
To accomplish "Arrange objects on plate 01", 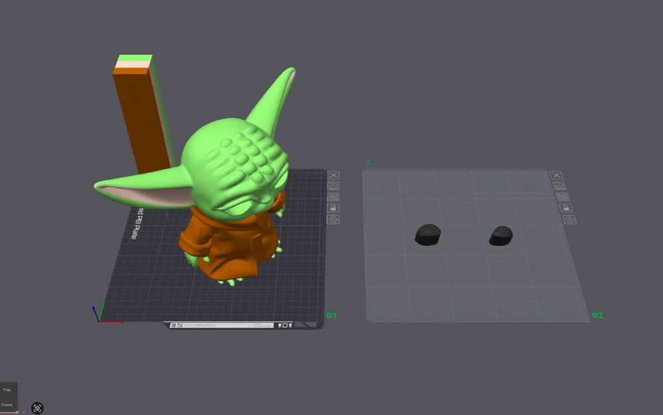I will pyautogui.click(x=333, y=197).
